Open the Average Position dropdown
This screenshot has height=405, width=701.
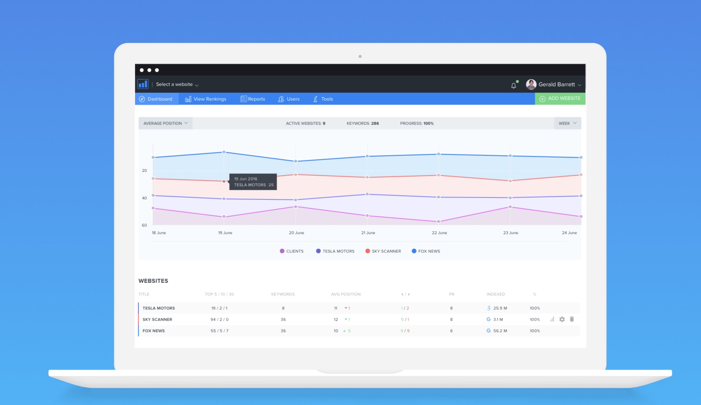click(165, 123)
